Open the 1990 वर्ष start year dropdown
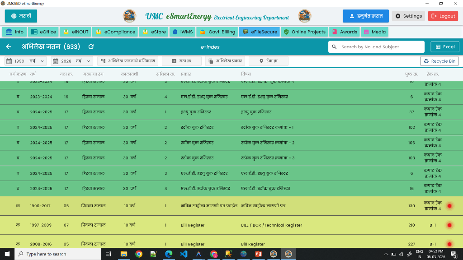The width and height of the screenshot is (463, 260). (x=25, y=61)
